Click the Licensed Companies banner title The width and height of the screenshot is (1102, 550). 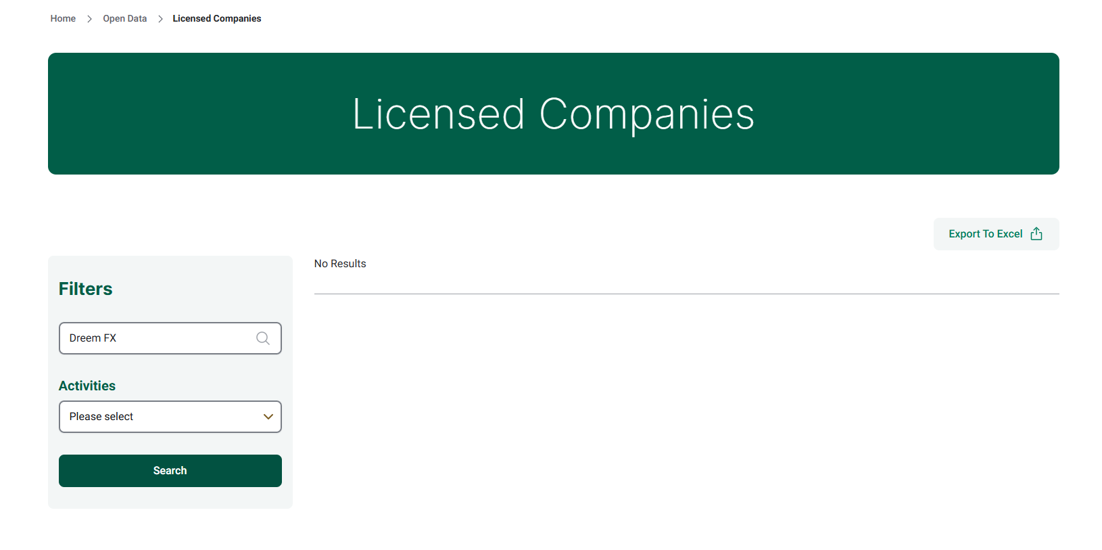553,114
